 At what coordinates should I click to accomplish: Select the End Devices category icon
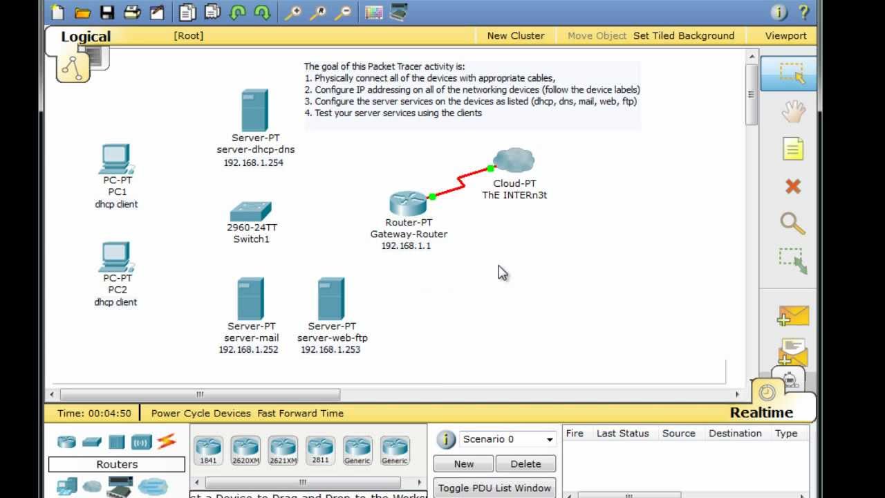pos(66,487)
